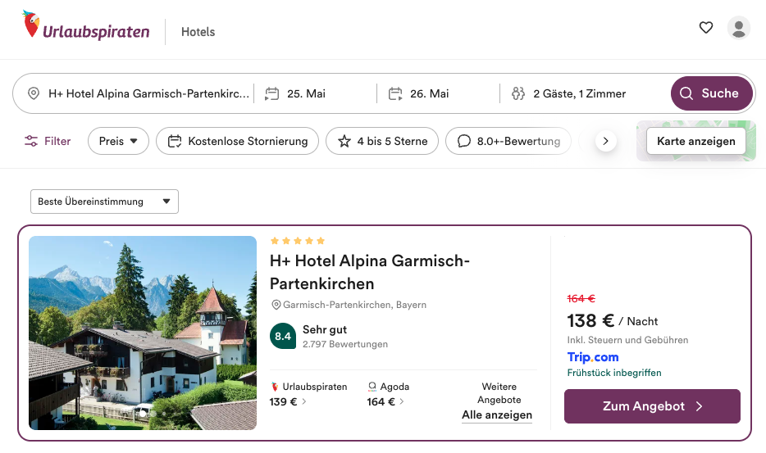The height and width of the screenshot is (453, 766).
Task: Click the filter sliders icon
Action: coord(31,141)
